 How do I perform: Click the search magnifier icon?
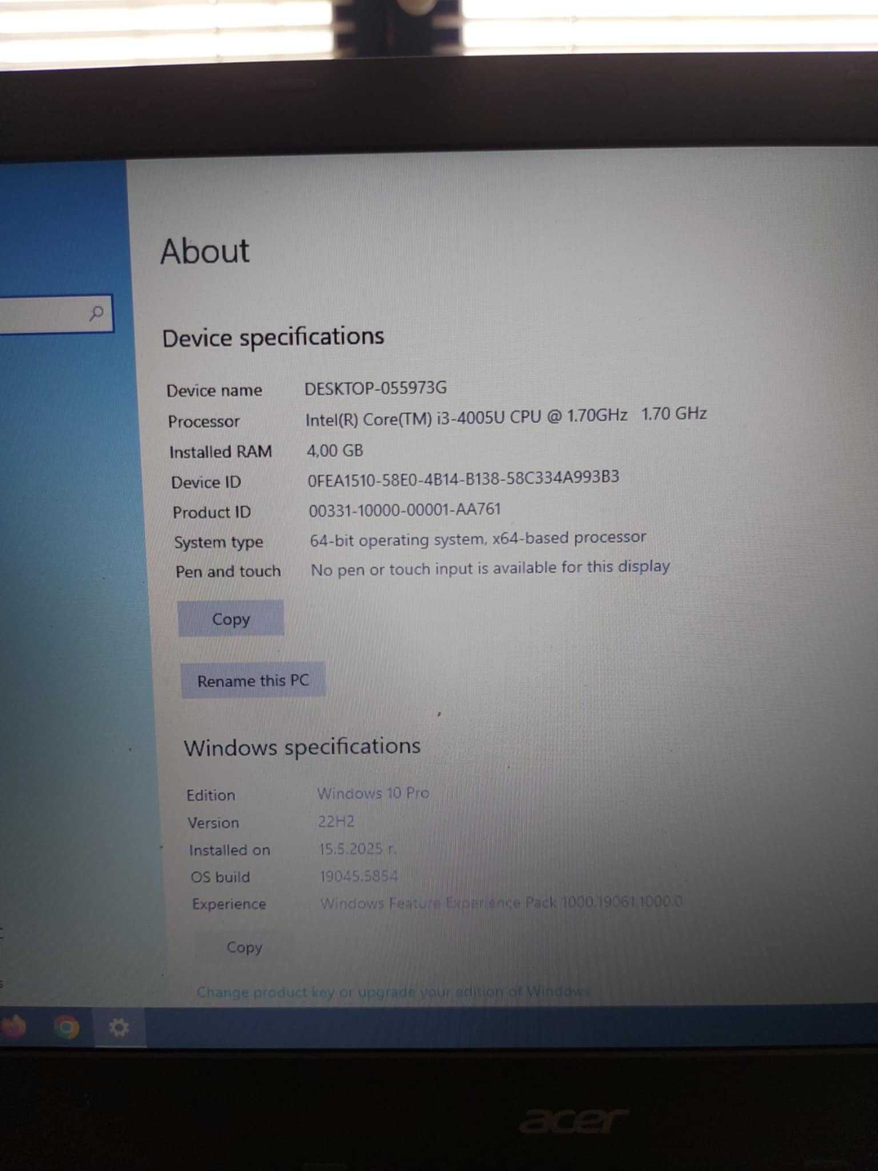(x=96, y=313)
